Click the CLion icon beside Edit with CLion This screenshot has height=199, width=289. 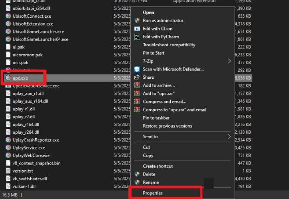pos(137,29)
